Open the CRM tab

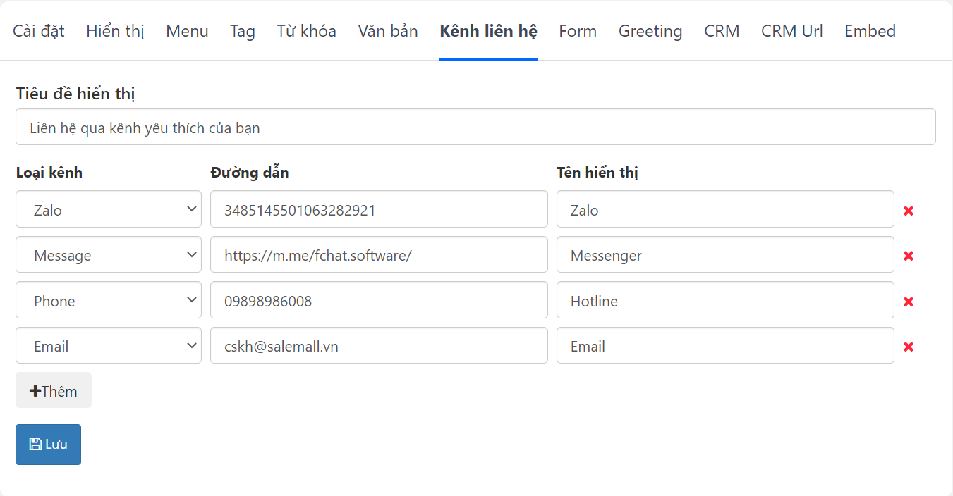(722, 31)
